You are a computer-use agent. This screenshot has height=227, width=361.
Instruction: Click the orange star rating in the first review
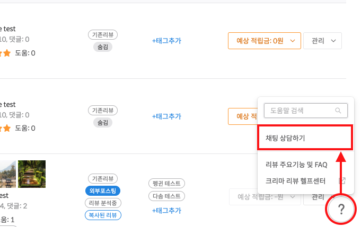pyautogui.click(x=5, y=53)
